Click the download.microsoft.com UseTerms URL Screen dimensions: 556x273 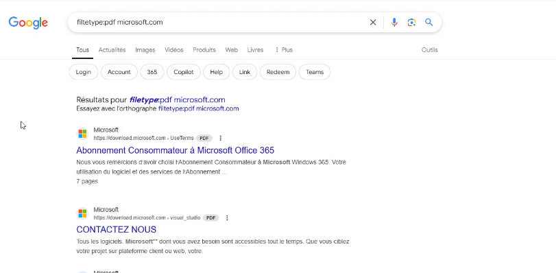pyautogui.click(x=143, y=138)
